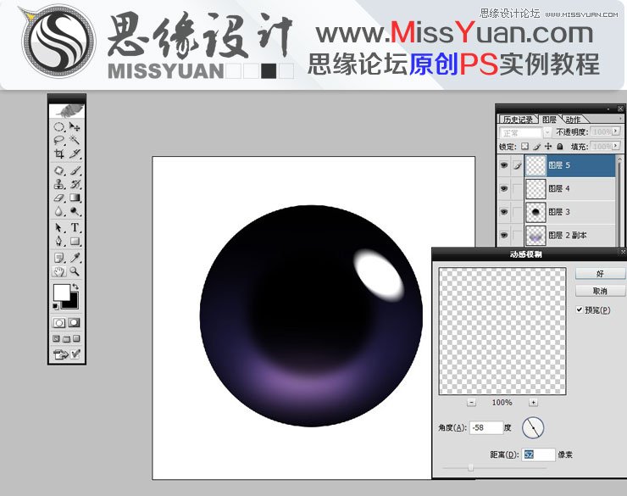This screenshot has height=496, width=627.
Task: Switch to 历史记录 History tab
Action: coord(518,120)
